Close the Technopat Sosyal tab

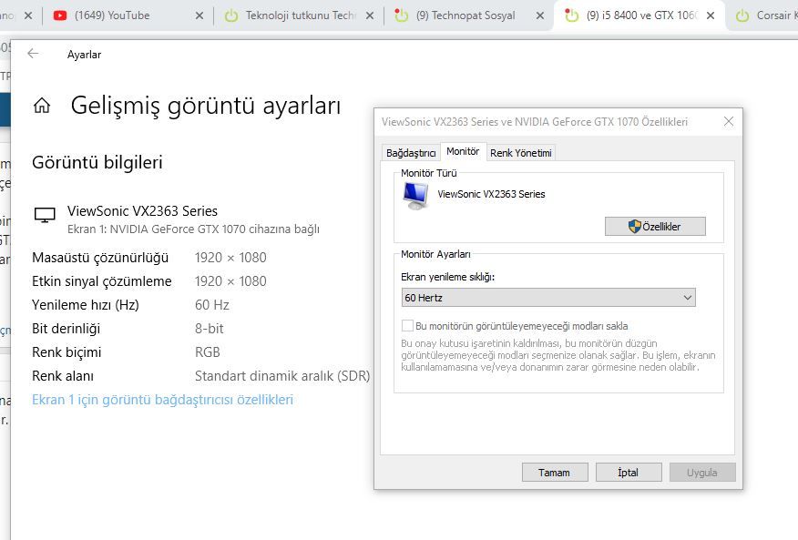click(x=540, y=15)
